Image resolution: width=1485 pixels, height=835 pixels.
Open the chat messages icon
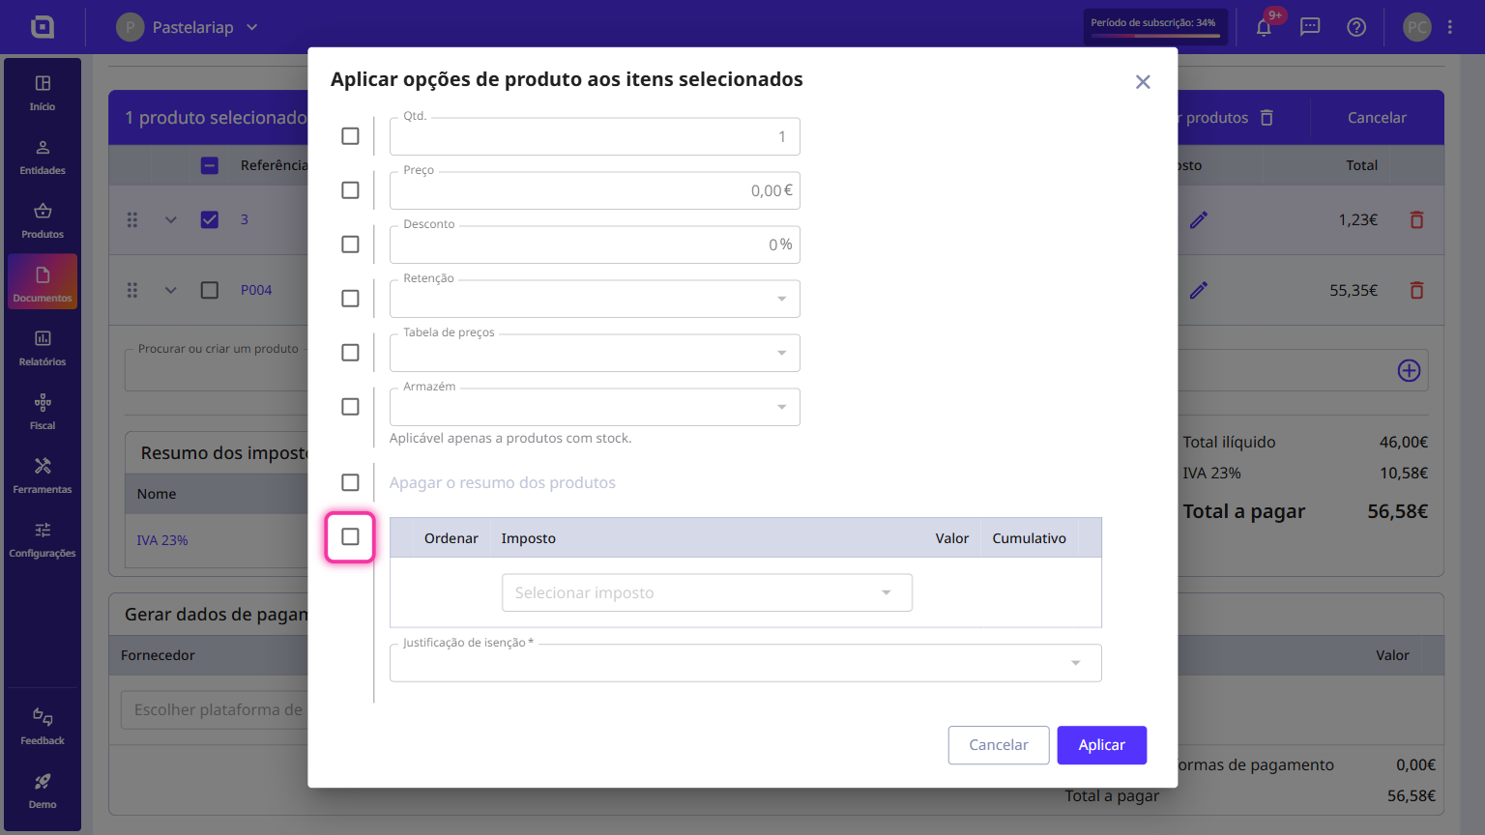tap(1310, 27)
